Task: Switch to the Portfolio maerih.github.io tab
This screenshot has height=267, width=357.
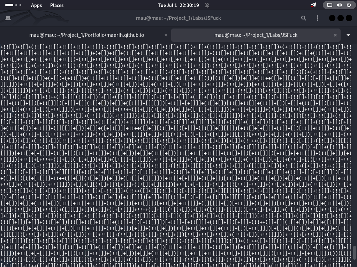Action: (86, 35)
